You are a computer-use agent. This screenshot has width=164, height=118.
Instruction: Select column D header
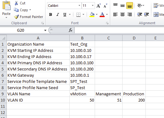pos(134,38)
